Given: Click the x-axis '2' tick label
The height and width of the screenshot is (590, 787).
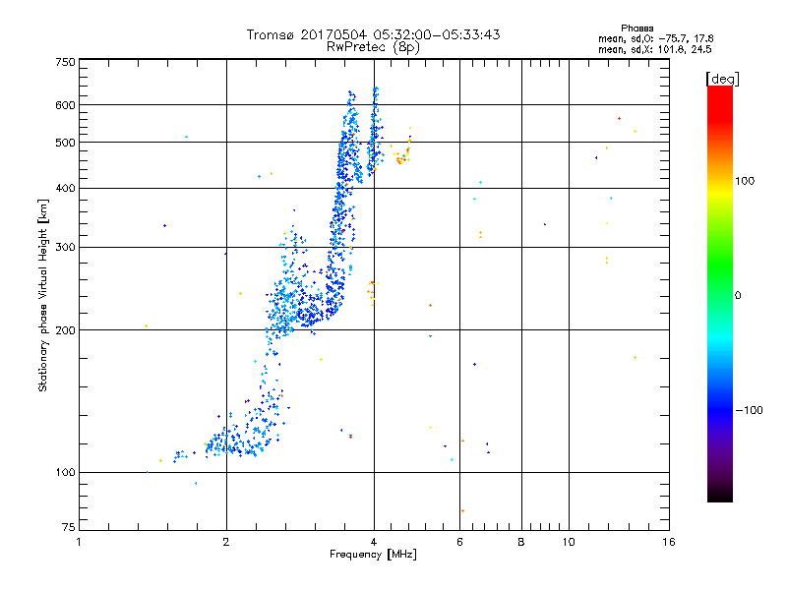Looking at the screenshot, I should (226, 542).
